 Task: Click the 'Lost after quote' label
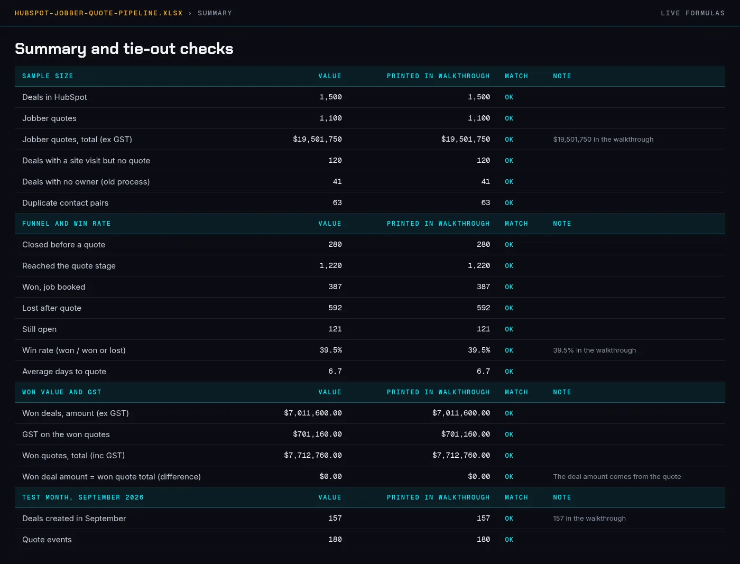pos(52,308)
